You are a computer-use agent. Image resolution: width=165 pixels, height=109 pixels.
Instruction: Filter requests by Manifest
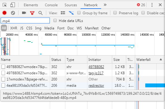click(92, 28)
